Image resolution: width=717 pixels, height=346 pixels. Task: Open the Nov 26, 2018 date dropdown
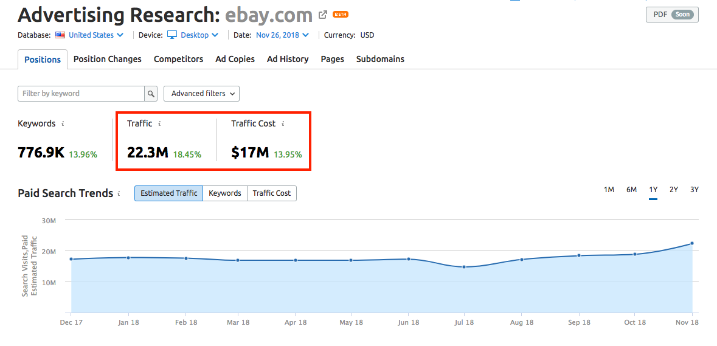click(282, 35)
